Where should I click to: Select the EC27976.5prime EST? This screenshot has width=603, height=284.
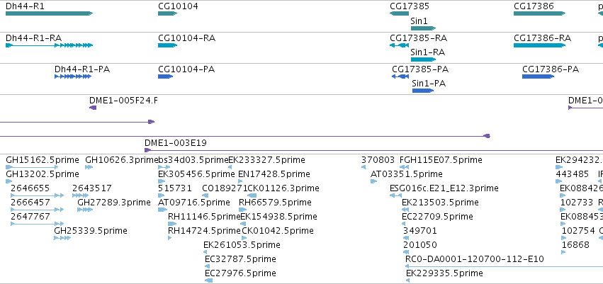point(209,280)
